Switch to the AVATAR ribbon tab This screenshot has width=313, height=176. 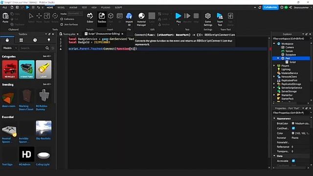point(73,7)
